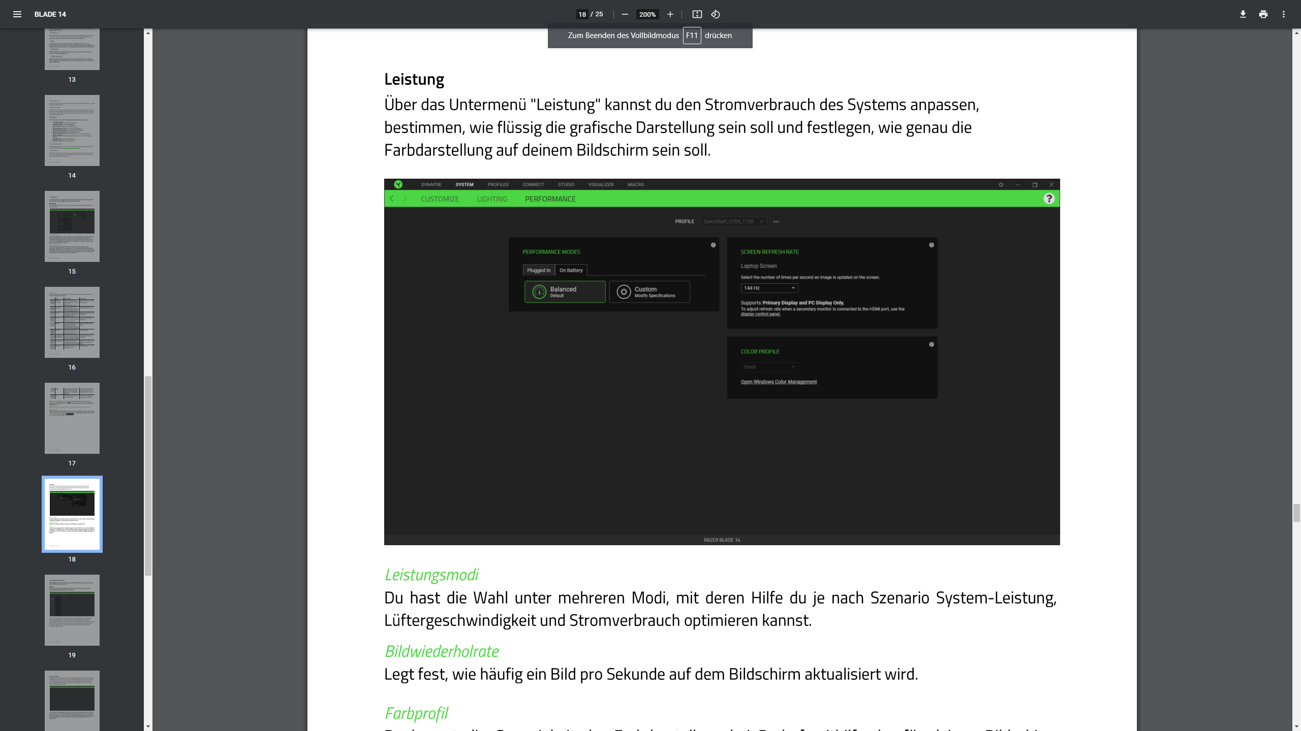Click the document vertical scrollbar handle
The height and width of the screenshot is (731, 1301).
[1296, 513]
